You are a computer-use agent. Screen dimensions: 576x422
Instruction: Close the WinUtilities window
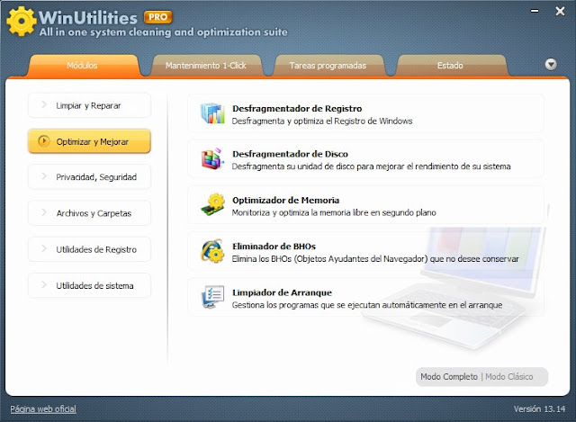tap(560, 12)
